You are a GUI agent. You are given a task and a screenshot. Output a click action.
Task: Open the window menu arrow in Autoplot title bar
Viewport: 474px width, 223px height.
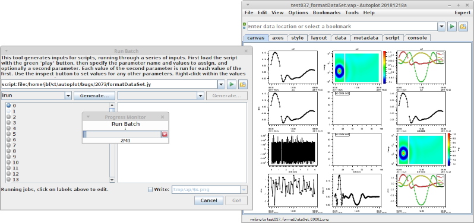pos(248,5)
